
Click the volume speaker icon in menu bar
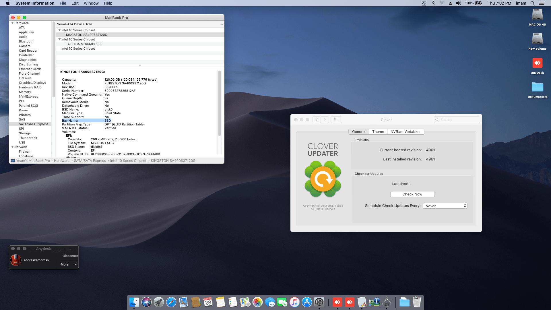tap(459, 3)
